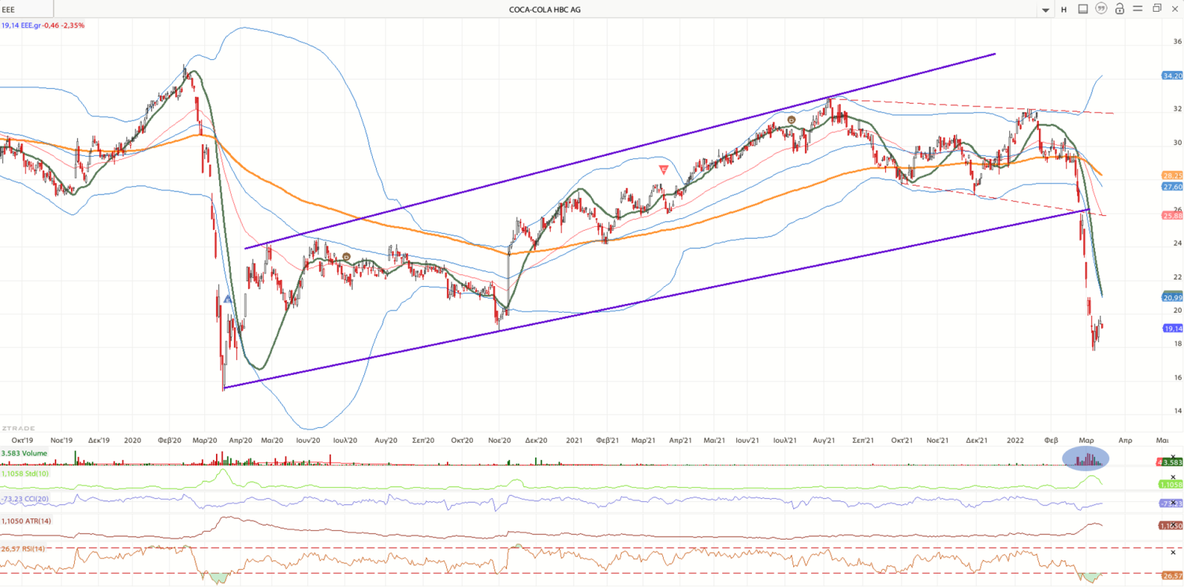This screenshot has height=587, width=1184.
Task: Click the EEE symbol input field
Action: click(x=27, y=10)
